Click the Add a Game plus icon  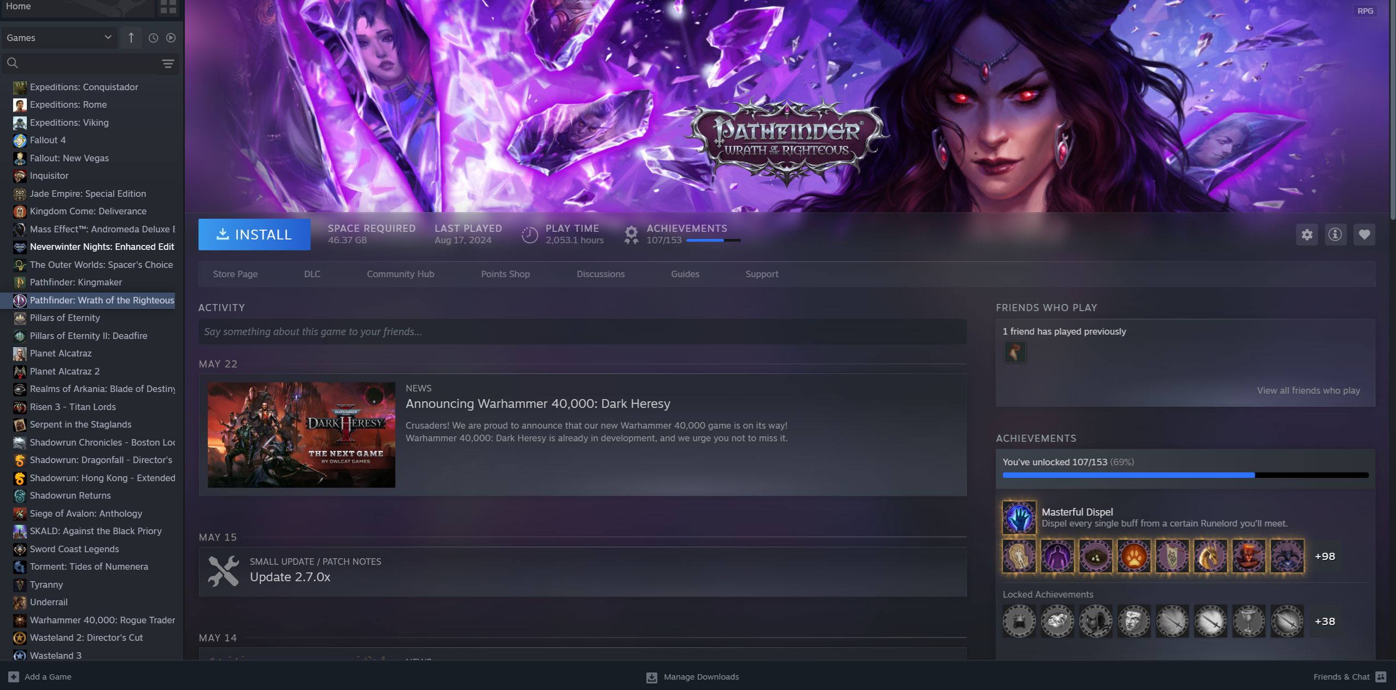14,677
